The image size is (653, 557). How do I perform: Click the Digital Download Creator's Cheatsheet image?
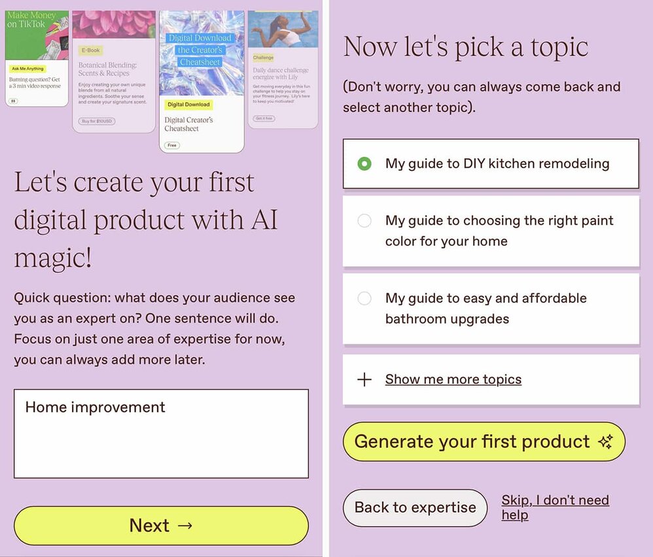click(x=201, y=52)
